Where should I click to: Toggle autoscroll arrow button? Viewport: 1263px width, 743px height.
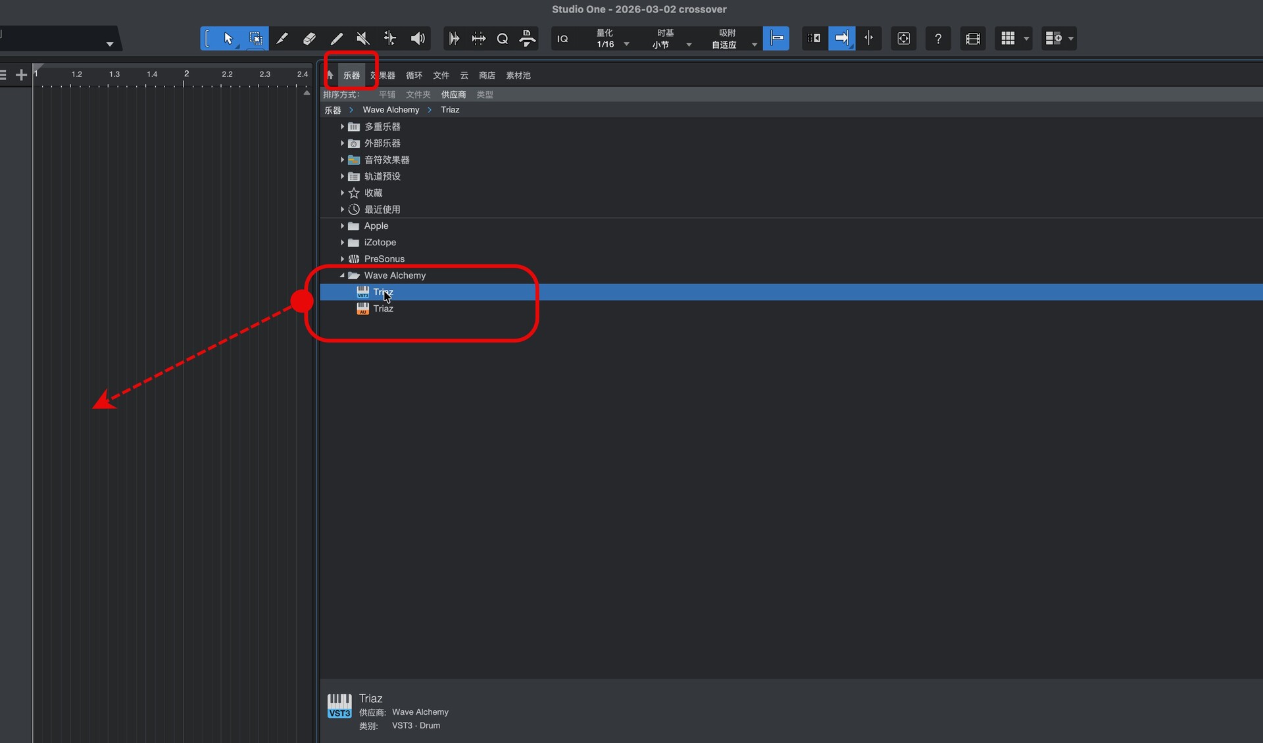point(841,38)
